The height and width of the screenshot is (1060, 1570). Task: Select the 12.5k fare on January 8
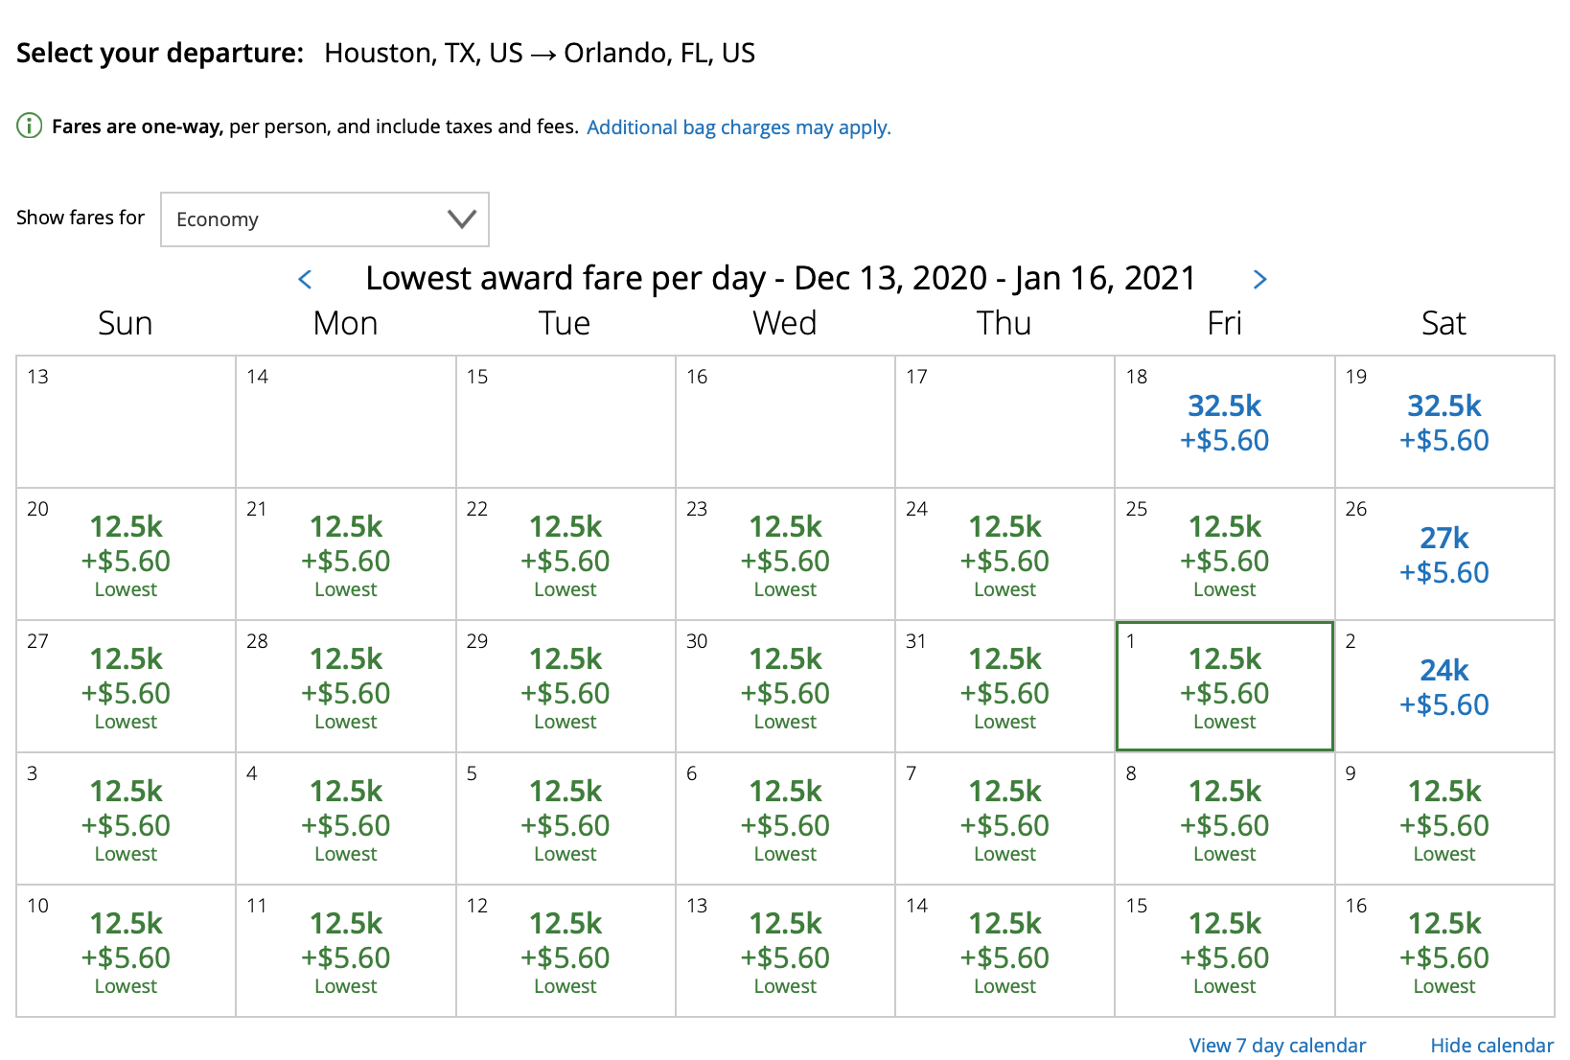point(1223,818)
